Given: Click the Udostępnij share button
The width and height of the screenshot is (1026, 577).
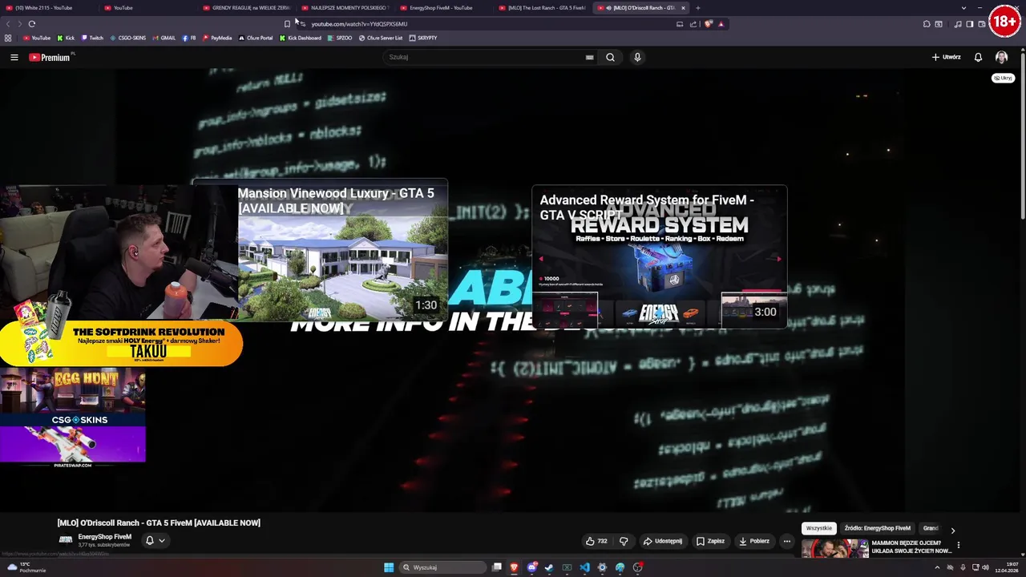Looking at the screenshot, I should [663, 541].
